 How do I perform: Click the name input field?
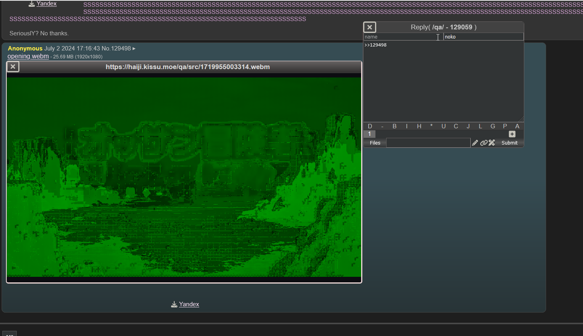coord(401,37)
